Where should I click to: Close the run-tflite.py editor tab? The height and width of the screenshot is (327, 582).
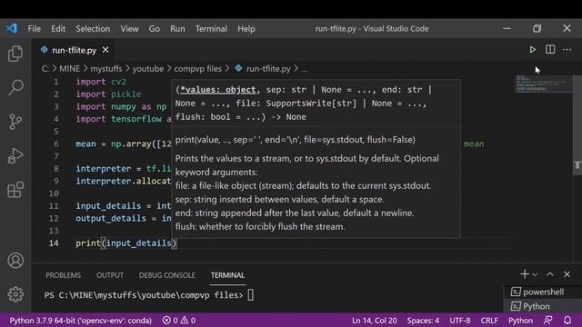point(105,50)
